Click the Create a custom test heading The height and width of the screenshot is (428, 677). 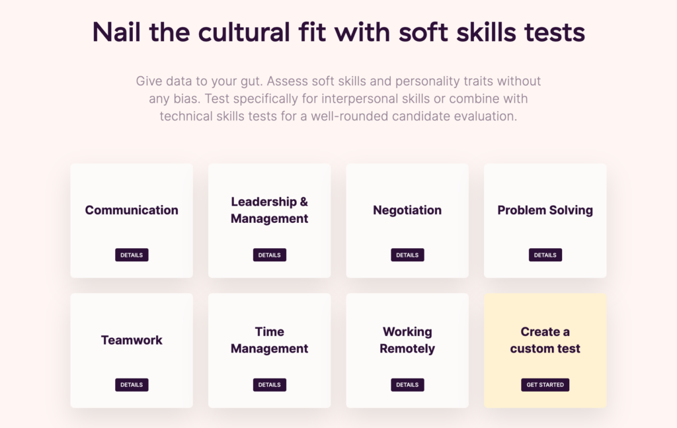coord(545,340)
